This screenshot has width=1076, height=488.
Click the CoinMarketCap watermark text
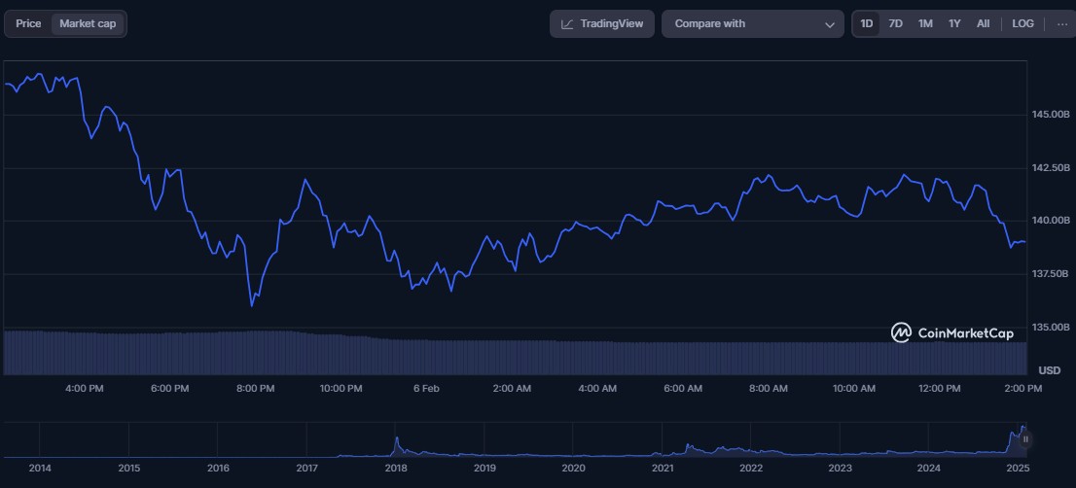pyautogui.click(x=966, y=333)
